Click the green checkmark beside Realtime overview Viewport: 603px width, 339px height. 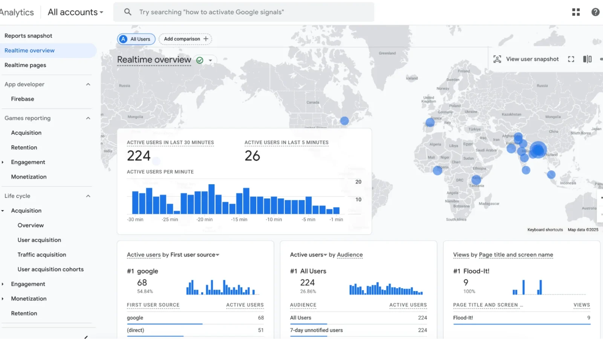(x=199, y=60)
